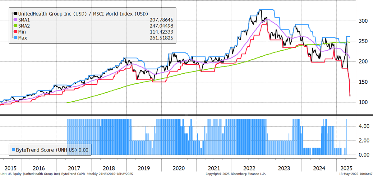Click the 2016 year label on timeline

[x=39, y=168]
